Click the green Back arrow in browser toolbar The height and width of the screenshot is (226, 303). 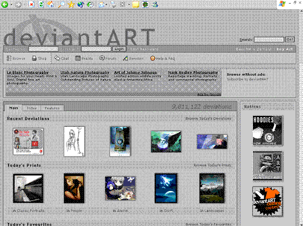click(x=5, y=4)
